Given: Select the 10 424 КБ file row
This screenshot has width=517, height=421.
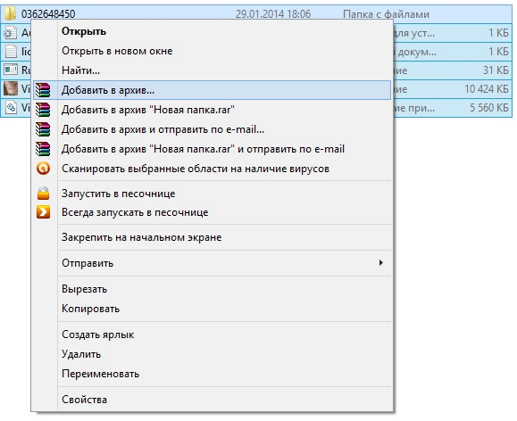Looking at the screenshot, I should pyautogui.click(x=256, y=89).
